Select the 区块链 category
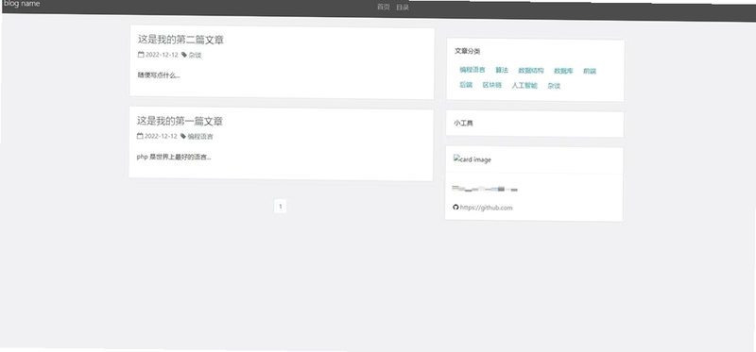This screenshot has height=352, width=756. [492, 85]
